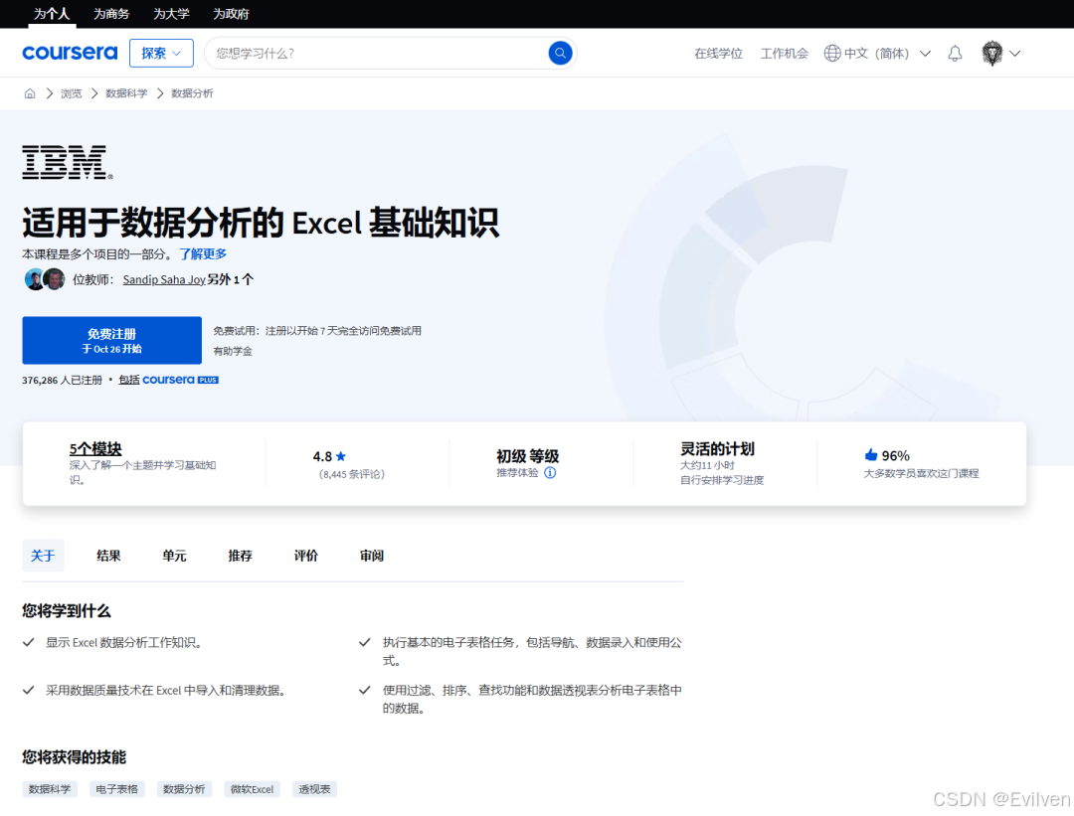
Task: Click the 376,286 人已注册 text
Action: pos(62,380)
